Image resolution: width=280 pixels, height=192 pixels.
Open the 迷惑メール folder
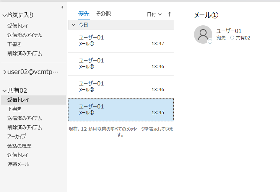coord(18,164)
